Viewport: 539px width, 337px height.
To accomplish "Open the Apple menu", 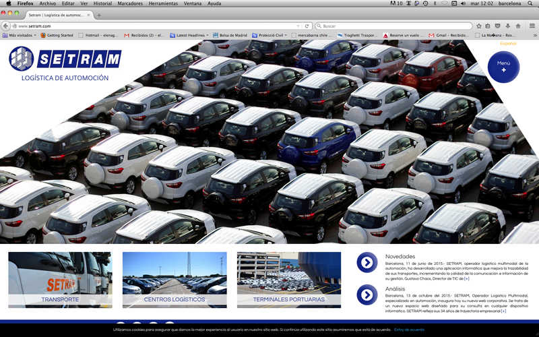I will (9, 3).
